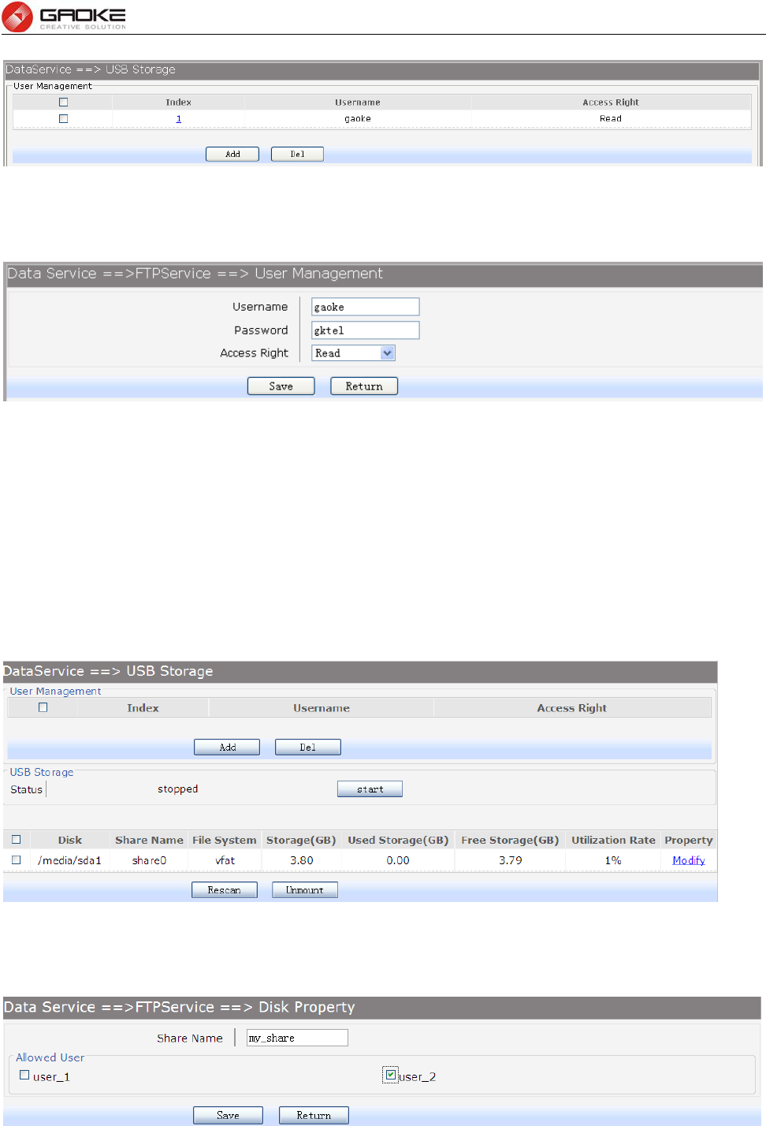Image resolution: width=766 pixels, height=1126 pixels.
Task: Tick the select-all checkbox in disk table header
Action: [17, 840]
